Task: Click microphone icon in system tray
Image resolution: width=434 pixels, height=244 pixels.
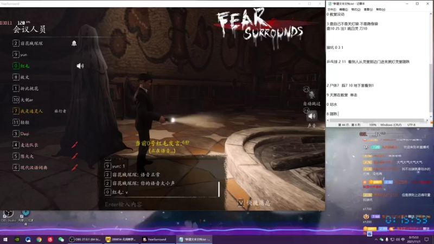Action: [x=387, y=240]
